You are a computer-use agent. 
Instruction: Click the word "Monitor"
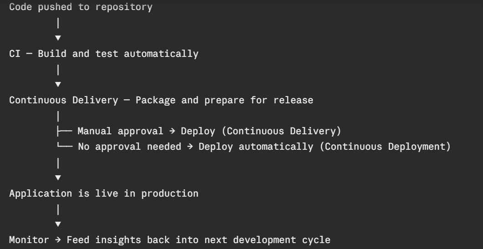[29, 240]
